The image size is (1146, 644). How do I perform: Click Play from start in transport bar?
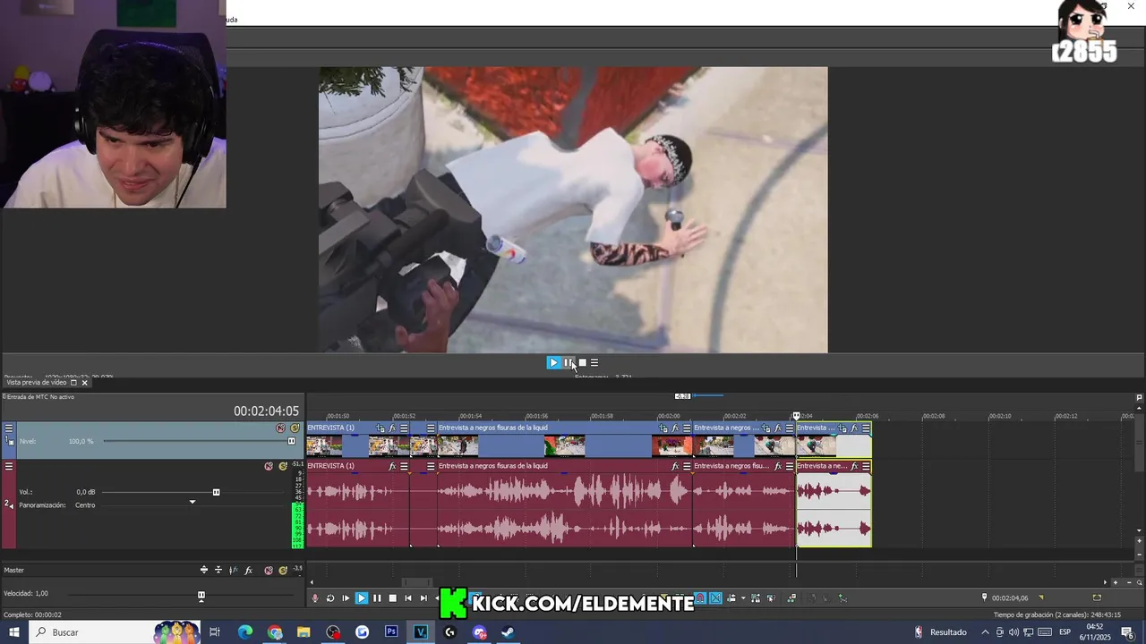coord(346,598)
